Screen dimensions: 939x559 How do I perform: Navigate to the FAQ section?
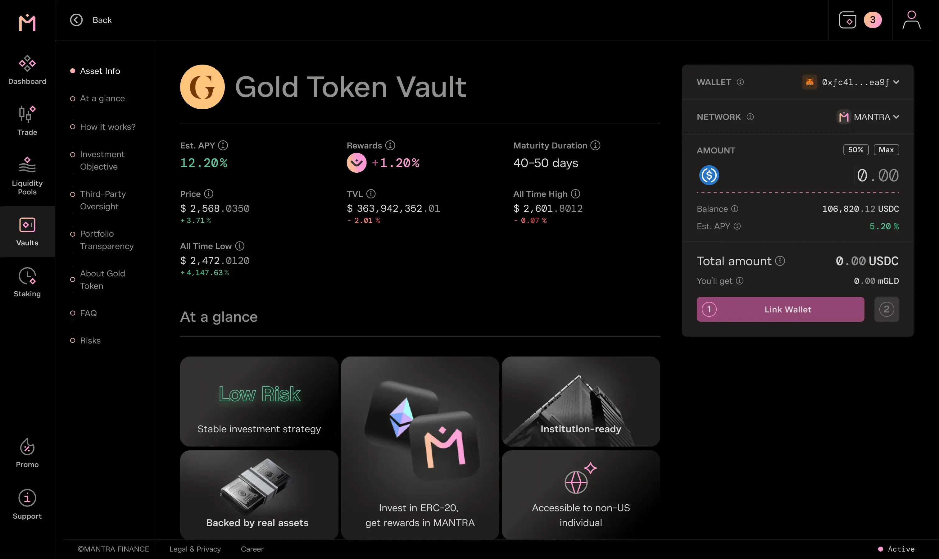coord(88,313)
